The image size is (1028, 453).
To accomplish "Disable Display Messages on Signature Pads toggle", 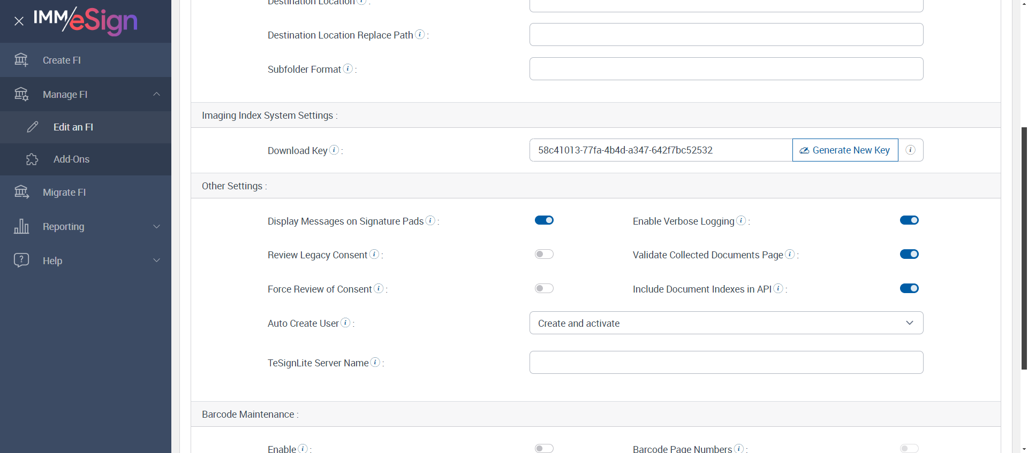I will pos(544,220).
